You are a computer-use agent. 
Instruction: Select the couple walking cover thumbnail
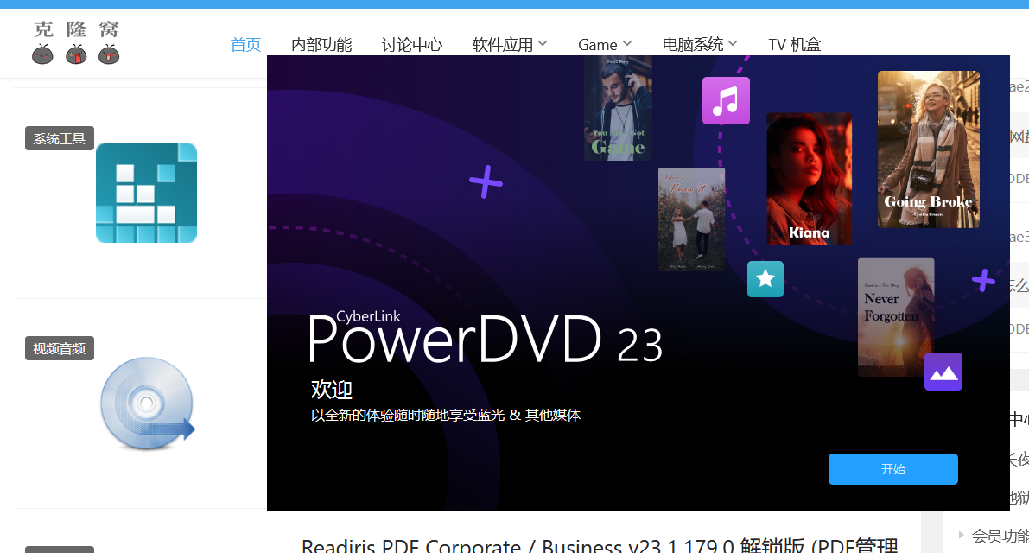[692, 219]
